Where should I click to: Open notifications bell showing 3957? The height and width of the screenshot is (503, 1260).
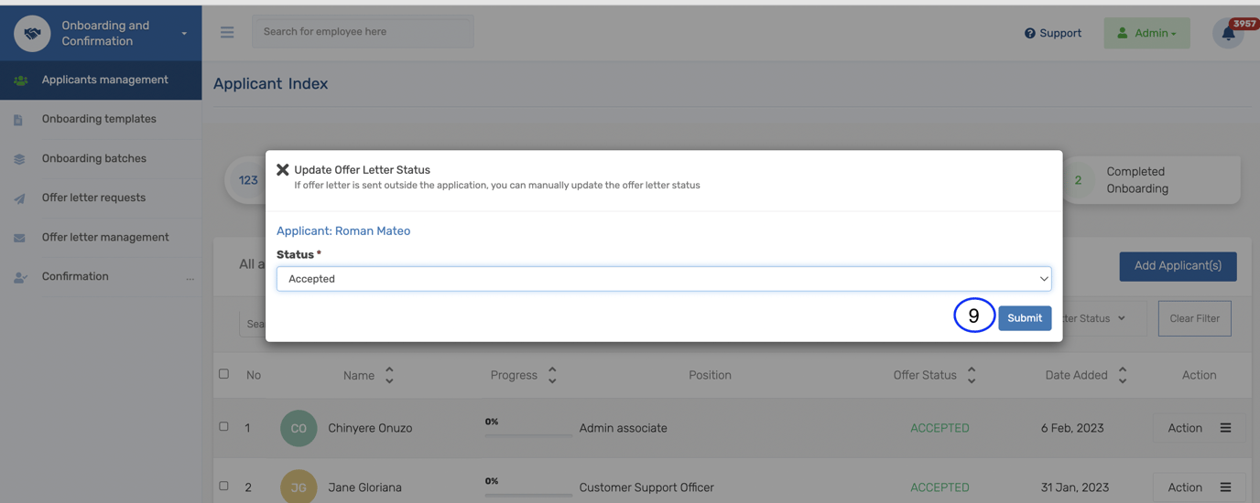pyautogui.click(x=1228, y=34)
